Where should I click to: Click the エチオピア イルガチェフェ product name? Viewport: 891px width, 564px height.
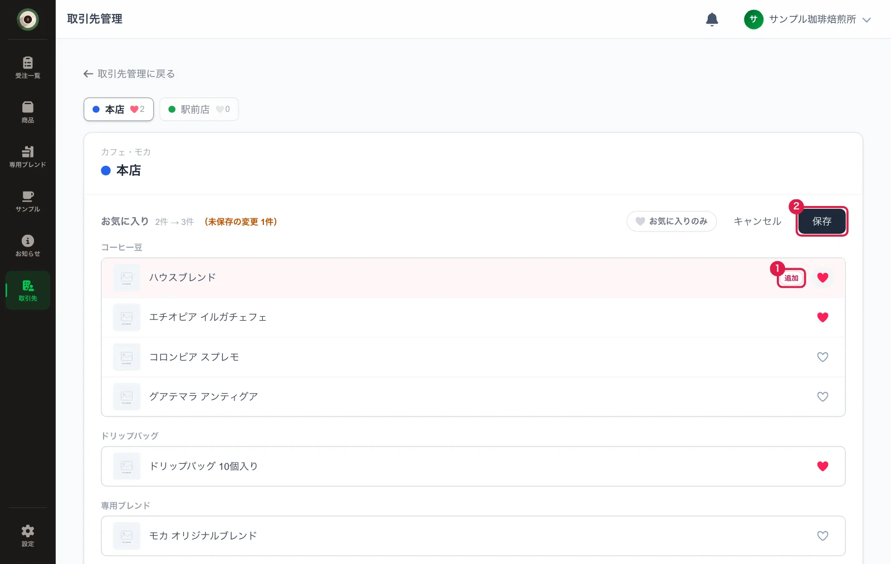pos(208,317)
